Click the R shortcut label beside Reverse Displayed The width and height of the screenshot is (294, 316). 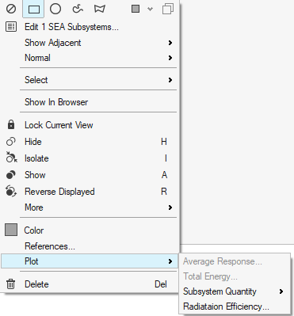pos(164,192)
